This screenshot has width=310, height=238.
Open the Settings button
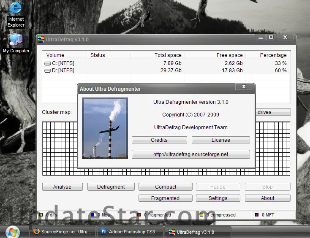click(x=218, y=198)
